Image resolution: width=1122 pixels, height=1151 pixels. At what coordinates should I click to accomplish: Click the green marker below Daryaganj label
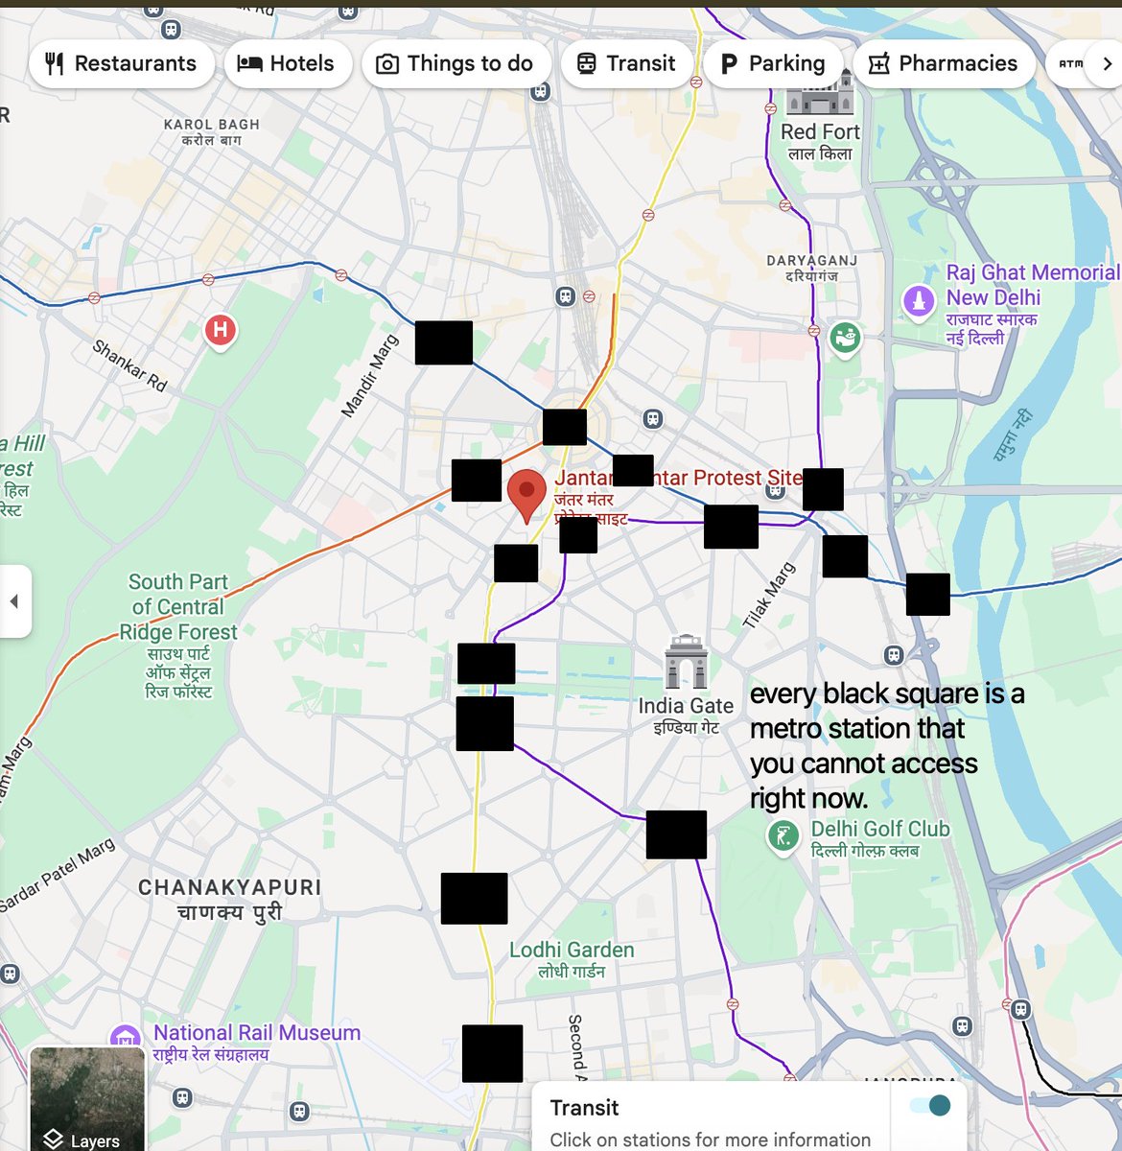tap(845, 339)
